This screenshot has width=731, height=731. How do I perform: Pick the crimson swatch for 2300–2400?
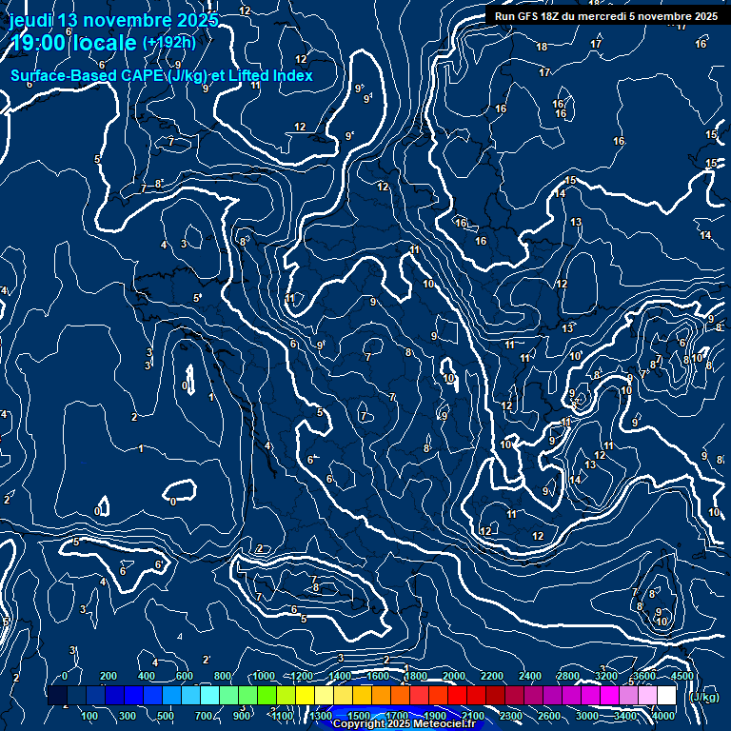[x=514, y=695]
